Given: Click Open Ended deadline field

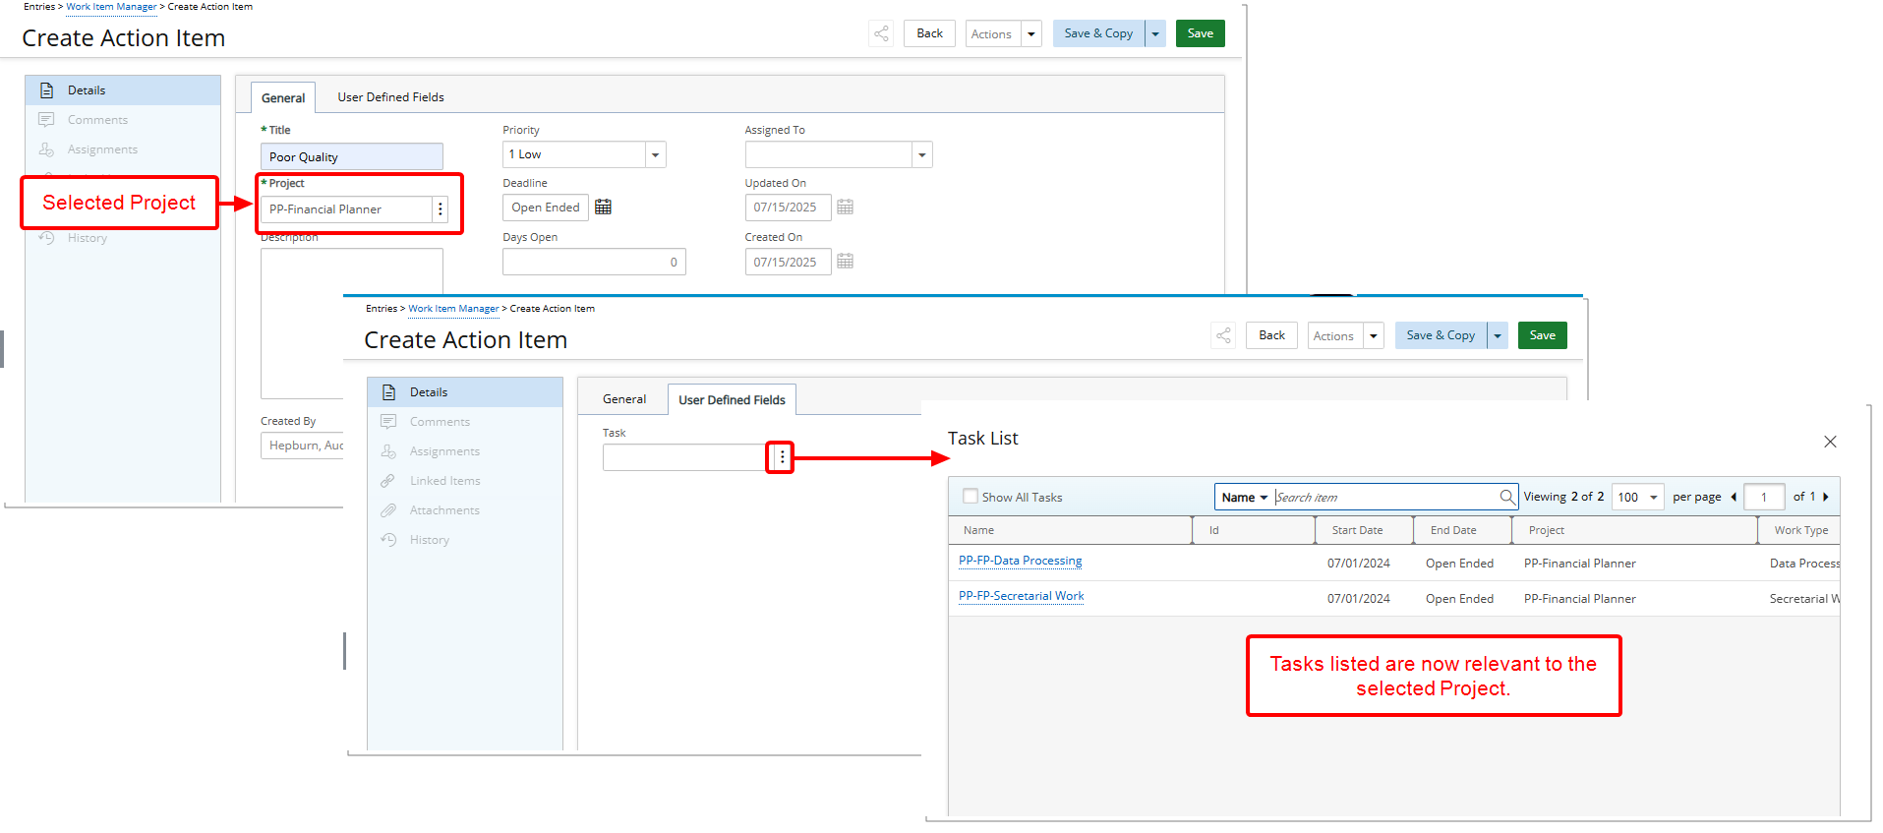Looking at the screenshot, I should point(546,208).
